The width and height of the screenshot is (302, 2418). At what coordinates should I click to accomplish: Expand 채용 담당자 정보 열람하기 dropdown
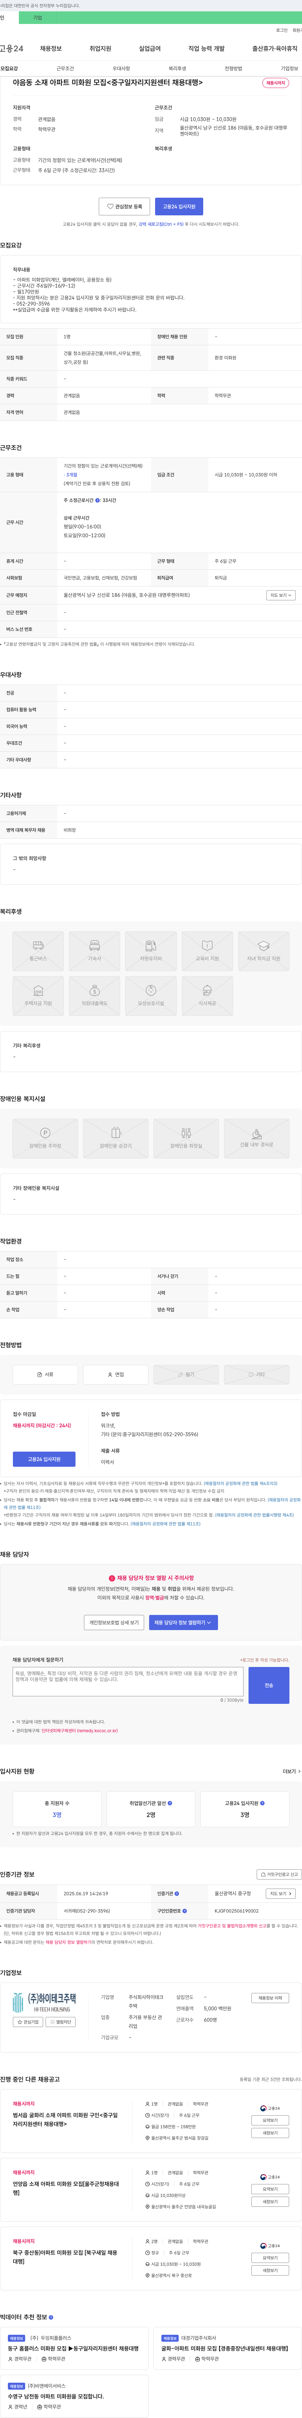click(x=183, y=1622)
